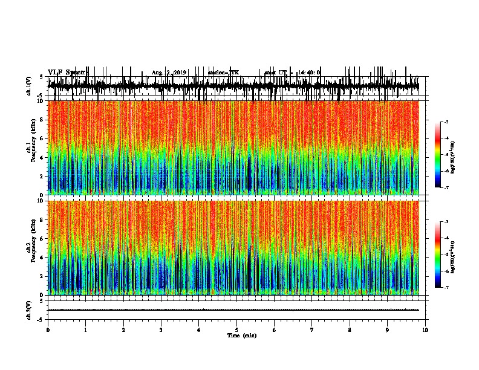Click the -3 tick on ch.1 colorbar
The width and height of the screenshot is (479, 370).
[x=446, y=122]
